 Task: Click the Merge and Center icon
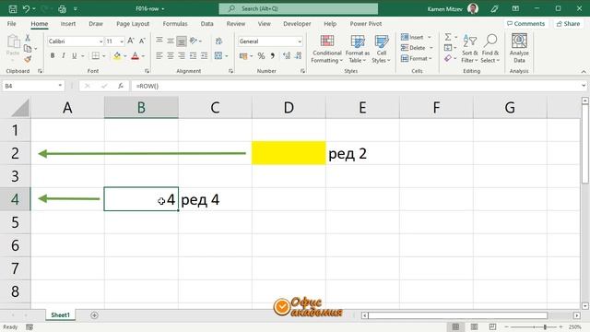point(218,55)
